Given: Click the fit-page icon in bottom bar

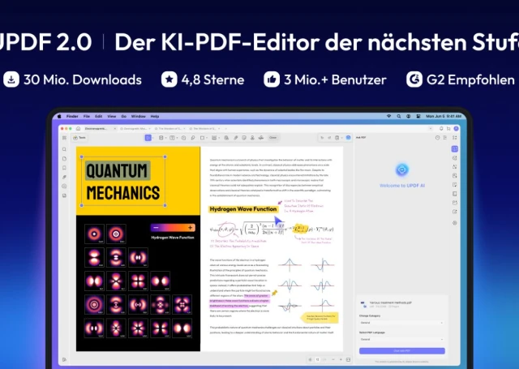Looking at the screenshot, I should [348, 359].
